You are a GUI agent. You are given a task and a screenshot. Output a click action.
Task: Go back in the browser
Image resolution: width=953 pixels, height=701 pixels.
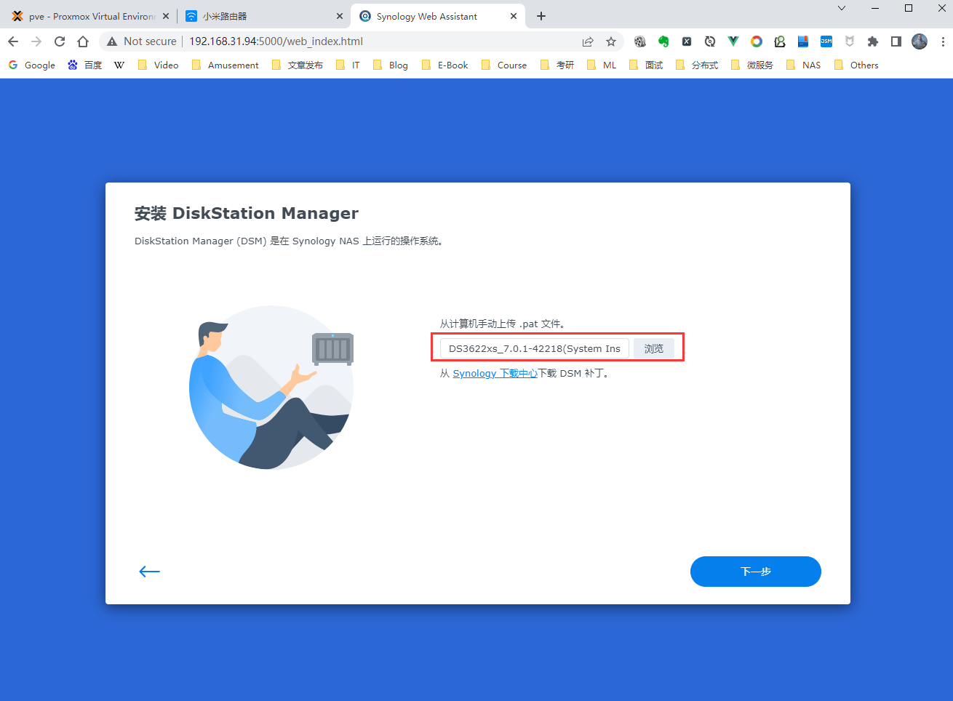[13, 41]
